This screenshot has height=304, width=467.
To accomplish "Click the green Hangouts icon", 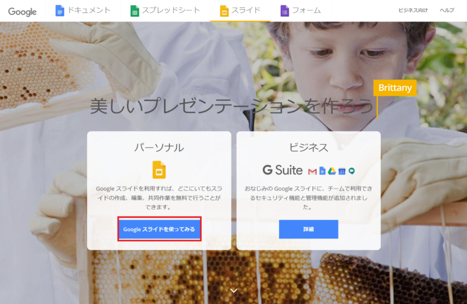I will (x=352, y=171).
